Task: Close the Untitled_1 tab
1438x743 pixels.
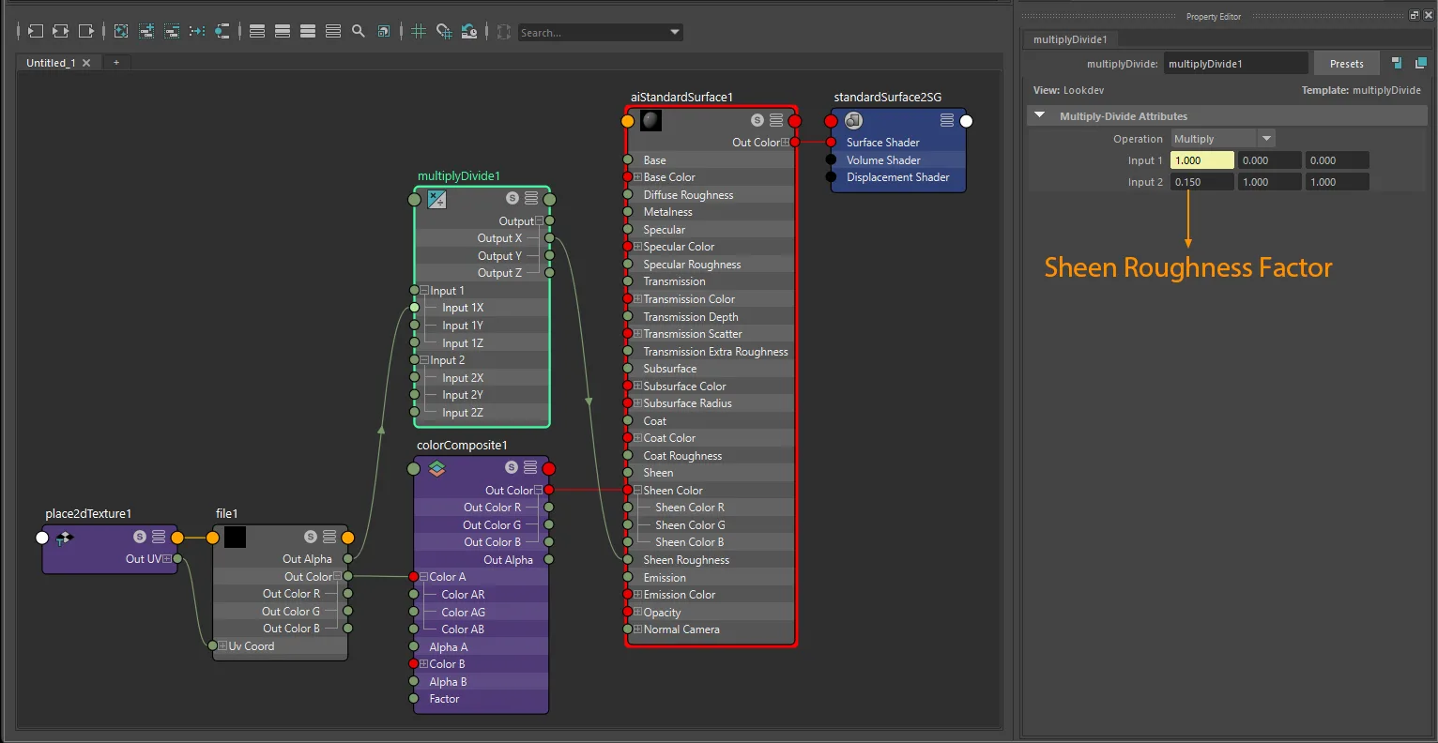Action: (86, 63)
